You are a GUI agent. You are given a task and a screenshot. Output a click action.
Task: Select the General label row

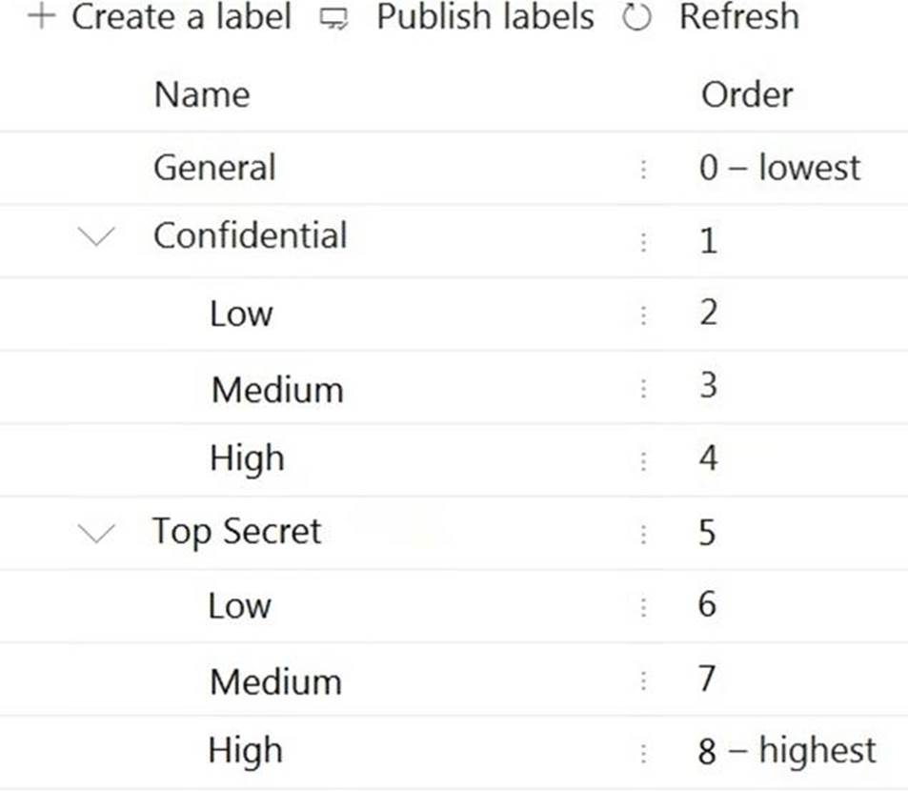pos(214,169)
